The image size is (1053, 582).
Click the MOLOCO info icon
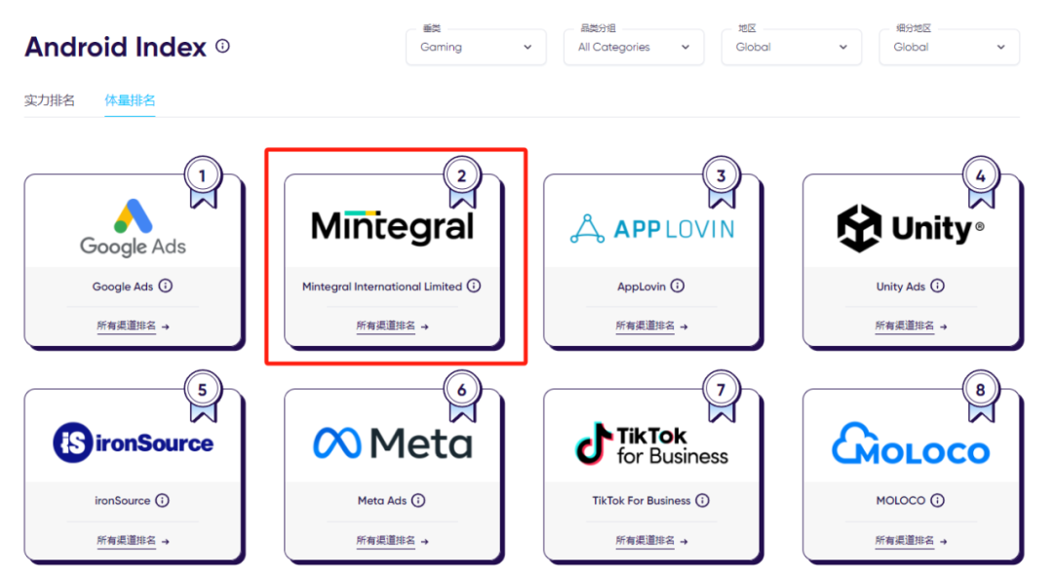click(938, 500)
